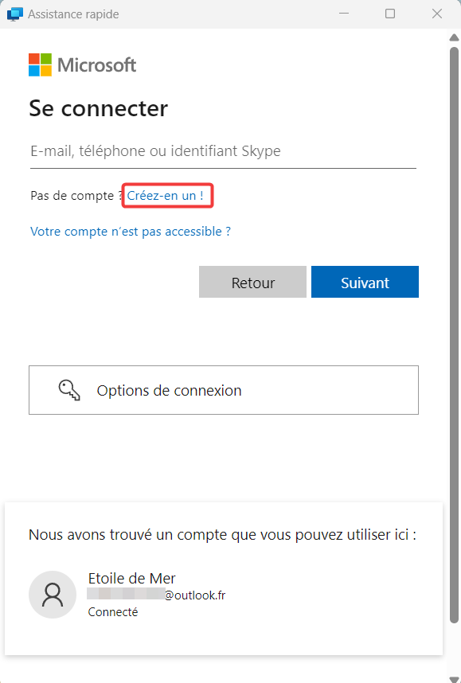Click the Assistance rapide app icon in title bar
Image resolution: width=461 pixels, height=683 pixels.
tap(15, 14)
